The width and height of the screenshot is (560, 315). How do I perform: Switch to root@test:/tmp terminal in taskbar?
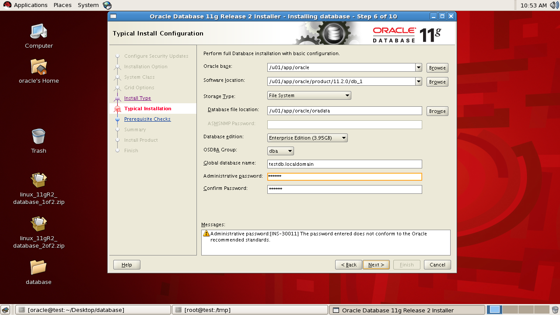pos(250,310)
